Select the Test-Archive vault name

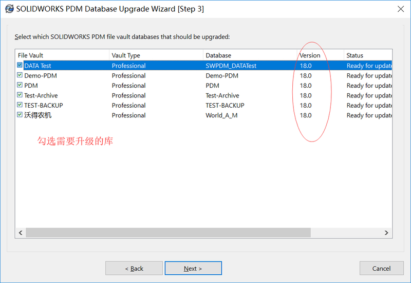point(41,95)
